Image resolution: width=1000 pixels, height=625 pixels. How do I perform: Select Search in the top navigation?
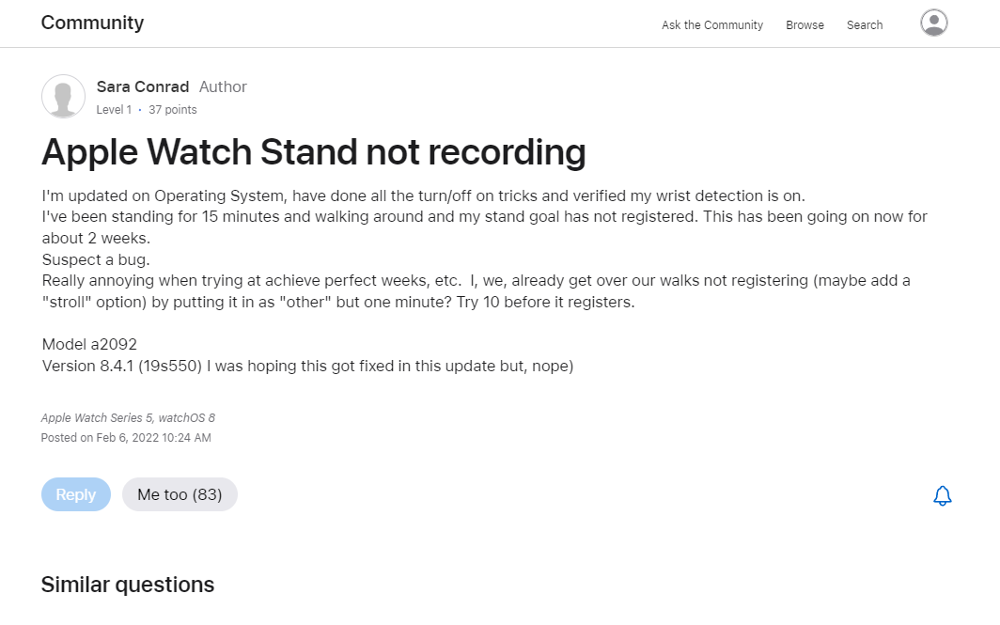(864, 25)
